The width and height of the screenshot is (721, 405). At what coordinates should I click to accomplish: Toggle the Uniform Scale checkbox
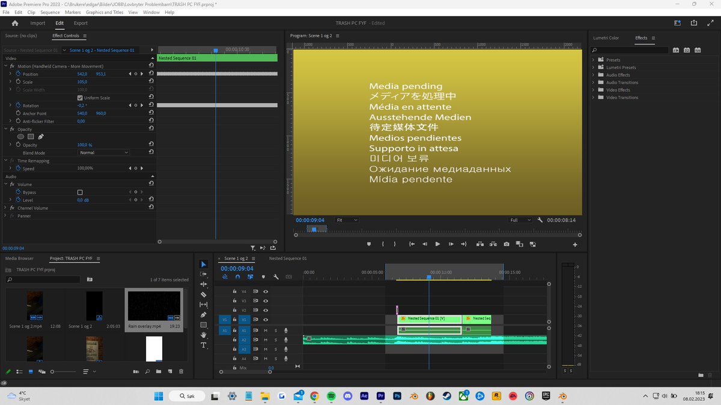tap(80, 98)
